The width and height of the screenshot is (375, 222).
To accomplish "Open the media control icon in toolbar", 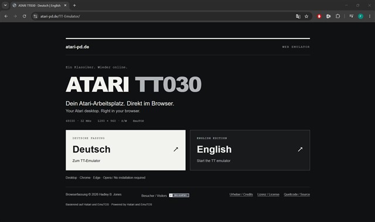I will (352, 16).
